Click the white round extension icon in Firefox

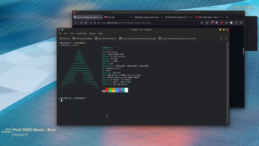[x=231, y=23]
